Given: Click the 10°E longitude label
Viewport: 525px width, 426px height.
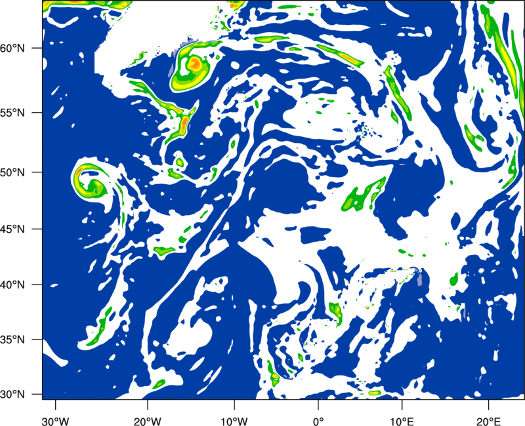Looking at the screenshot, I should [x=402, y=421].
